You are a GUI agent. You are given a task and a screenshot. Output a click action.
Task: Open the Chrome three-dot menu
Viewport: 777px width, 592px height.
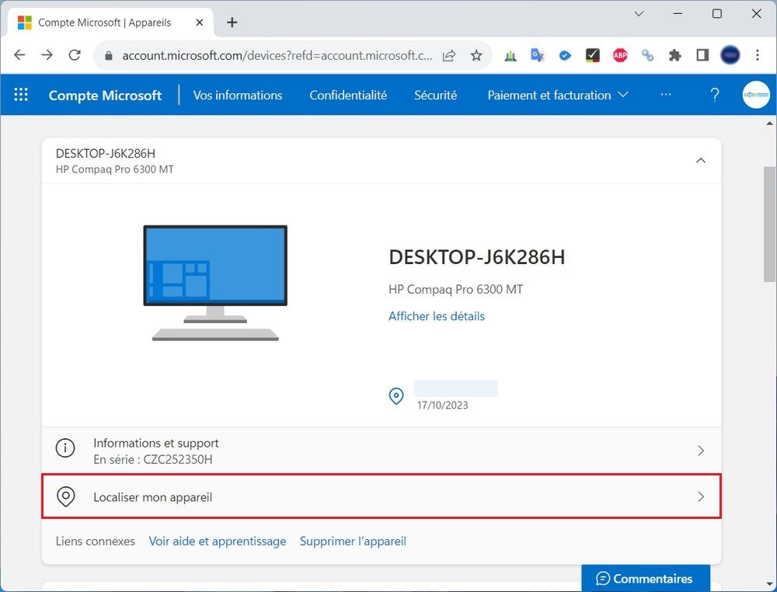pyautogui.click(x=757, y=55)
